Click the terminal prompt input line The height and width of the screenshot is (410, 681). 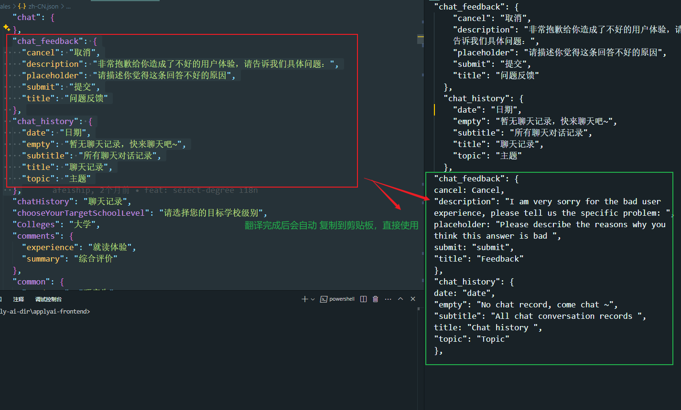click(x=45, y=312)
